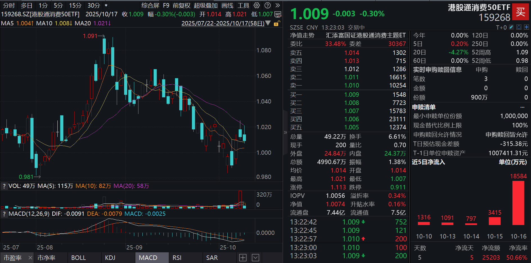Switch to the 分时 intraday tab
This screenshot has height=263, width=531.
[8, 5]
